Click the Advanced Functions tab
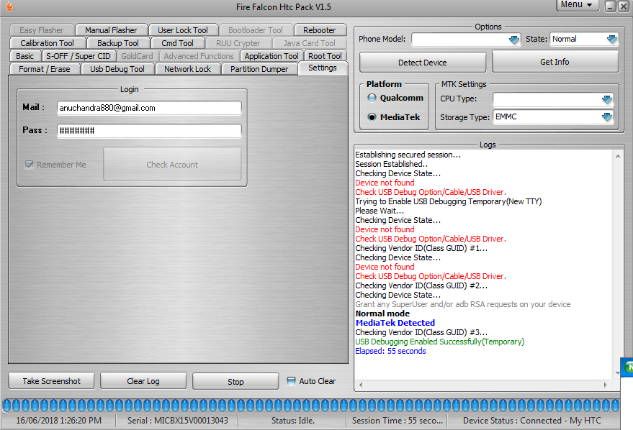The height and width of the screenshot is (430, 633). 199,56
